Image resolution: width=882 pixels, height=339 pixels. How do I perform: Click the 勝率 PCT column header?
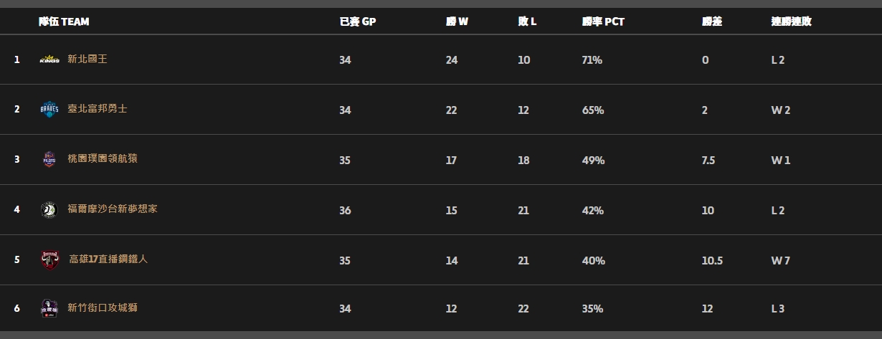point(603,22)
